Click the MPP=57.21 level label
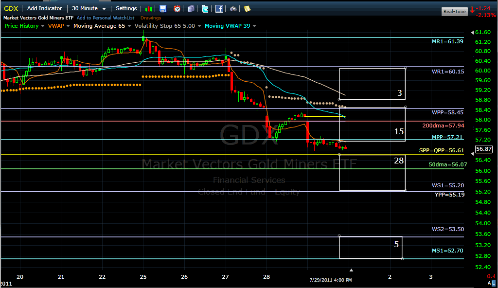This screenshot has width=498, height=288. pyautogui.click(x=447, y=137)
